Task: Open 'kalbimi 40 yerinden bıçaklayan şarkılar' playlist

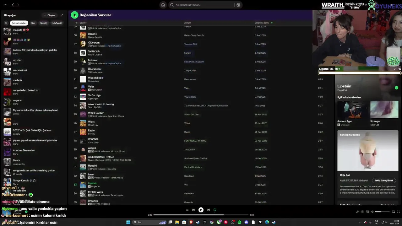Action: pyautogui.click(x=34, y=51)
